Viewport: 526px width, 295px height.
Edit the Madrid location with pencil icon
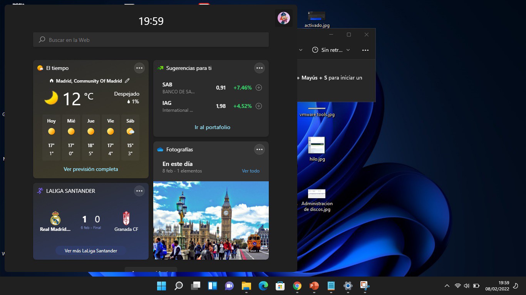(127, 81)
